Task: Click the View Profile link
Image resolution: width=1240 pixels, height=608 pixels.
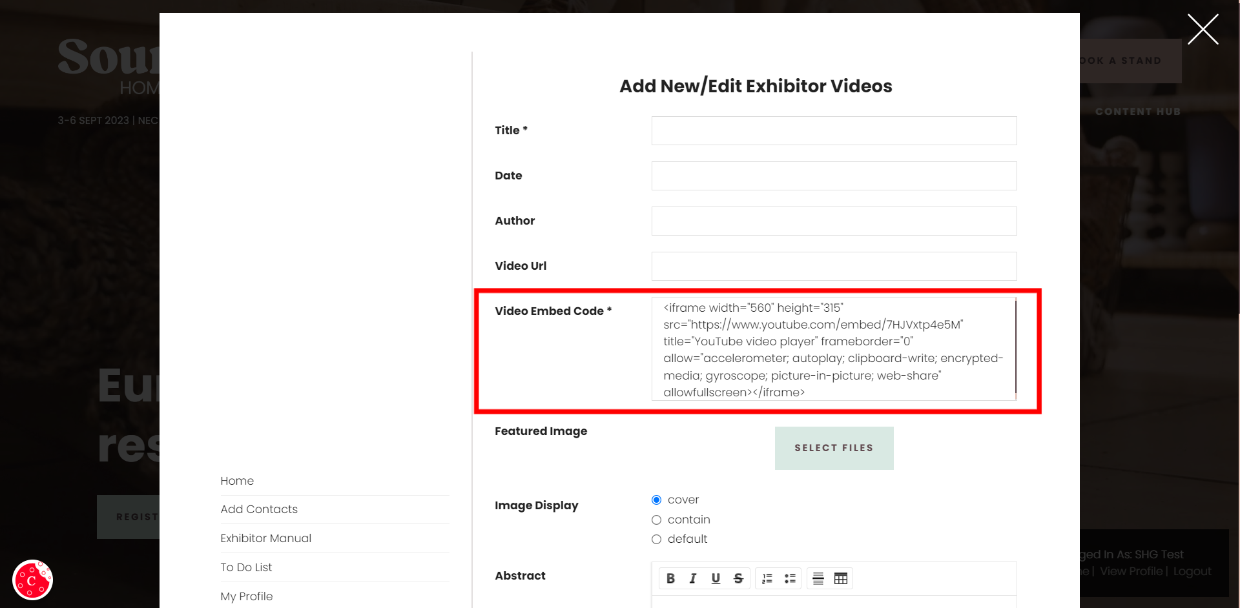Action: tap(1131, 571)
